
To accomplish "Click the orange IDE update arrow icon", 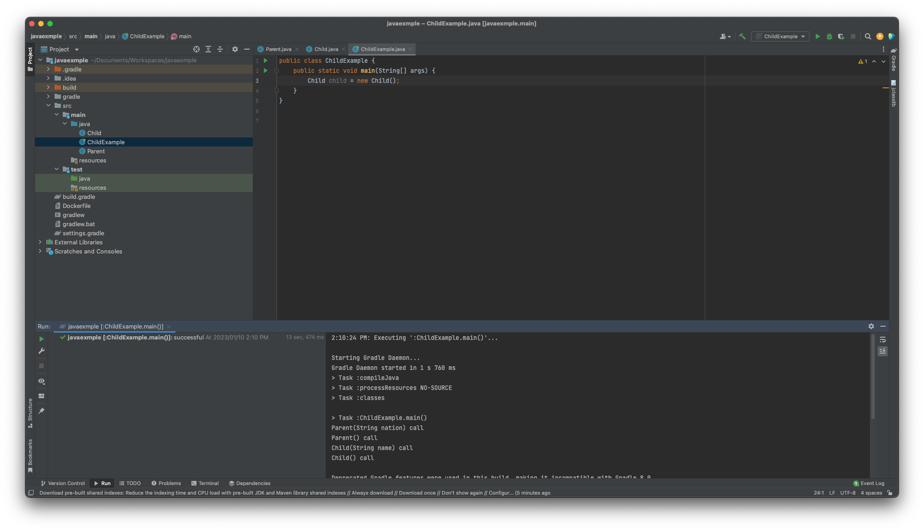I will point(879,36).
